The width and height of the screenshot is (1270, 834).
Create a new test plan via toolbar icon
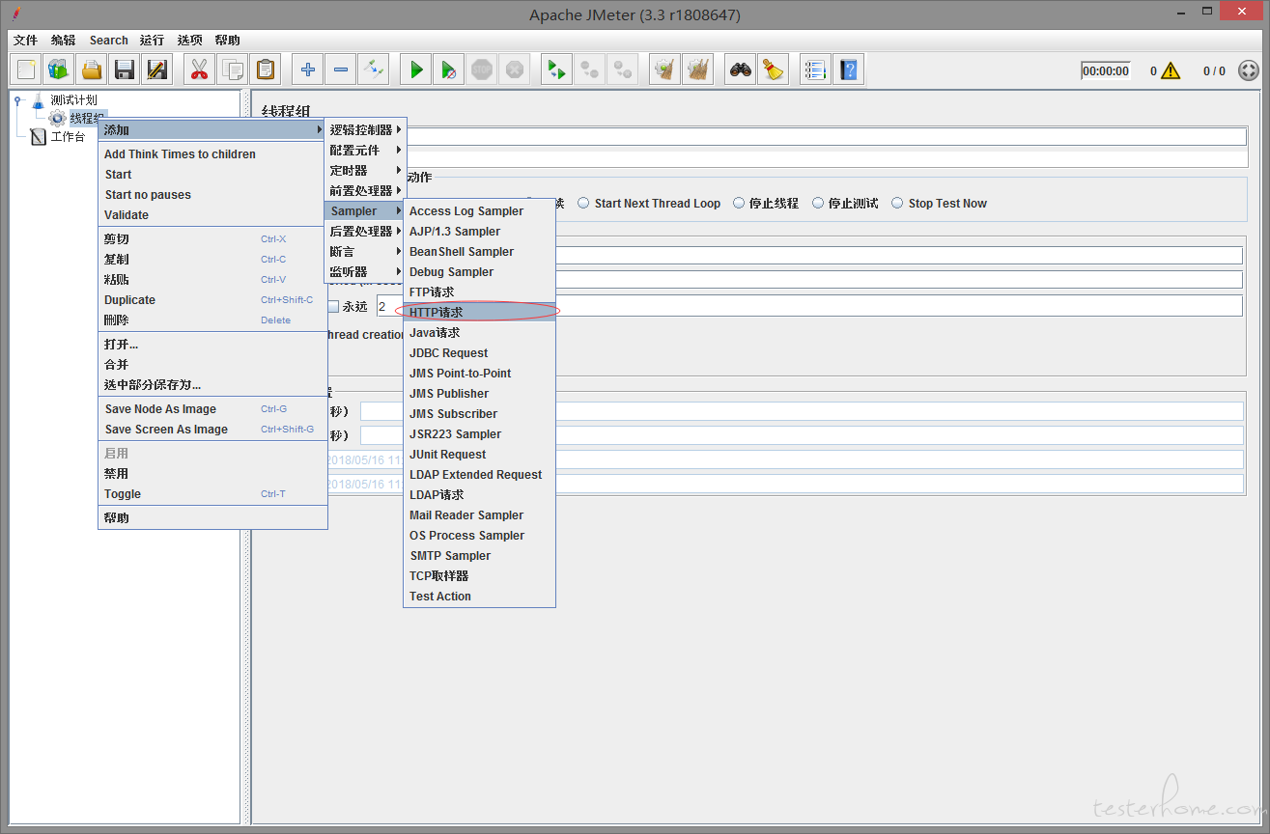point(26,69)
